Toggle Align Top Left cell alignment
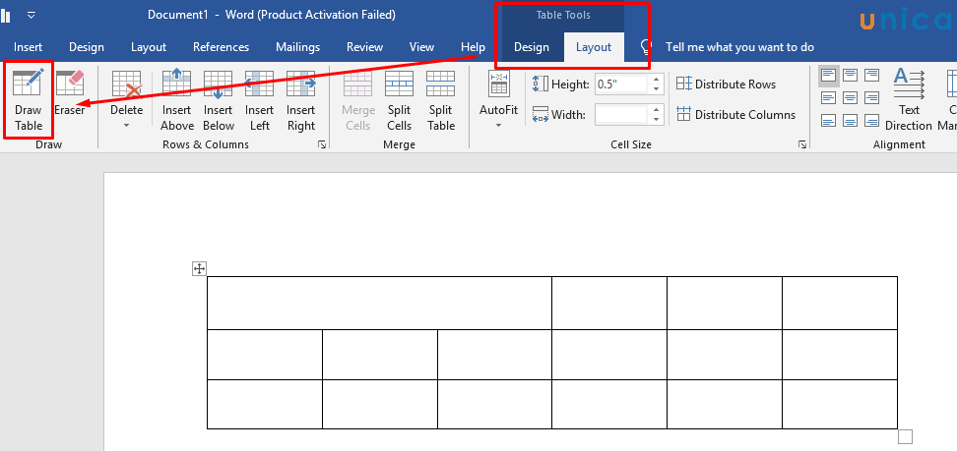This screenshot has height=451, width=957. click(828, 76)
